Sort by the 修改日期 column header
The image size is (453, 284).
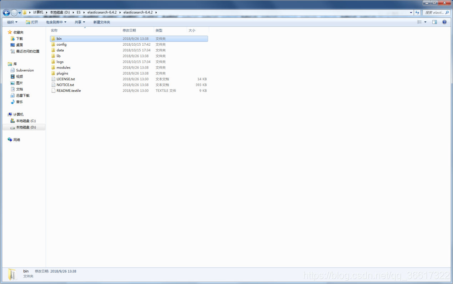pyautogui.click(x=137, y=30)
